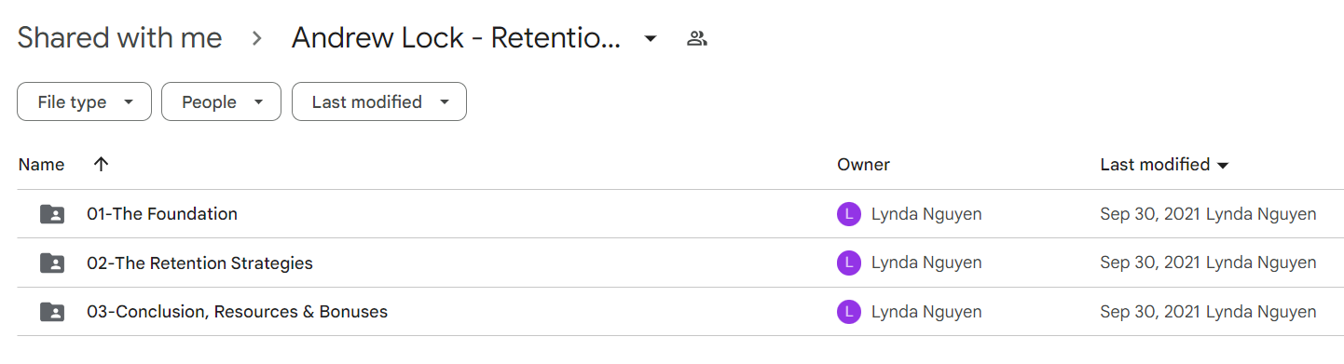Click Lynda Nguyen's avatar in the second row
This screenshot has width=1344, height=364.
(848, 263)
